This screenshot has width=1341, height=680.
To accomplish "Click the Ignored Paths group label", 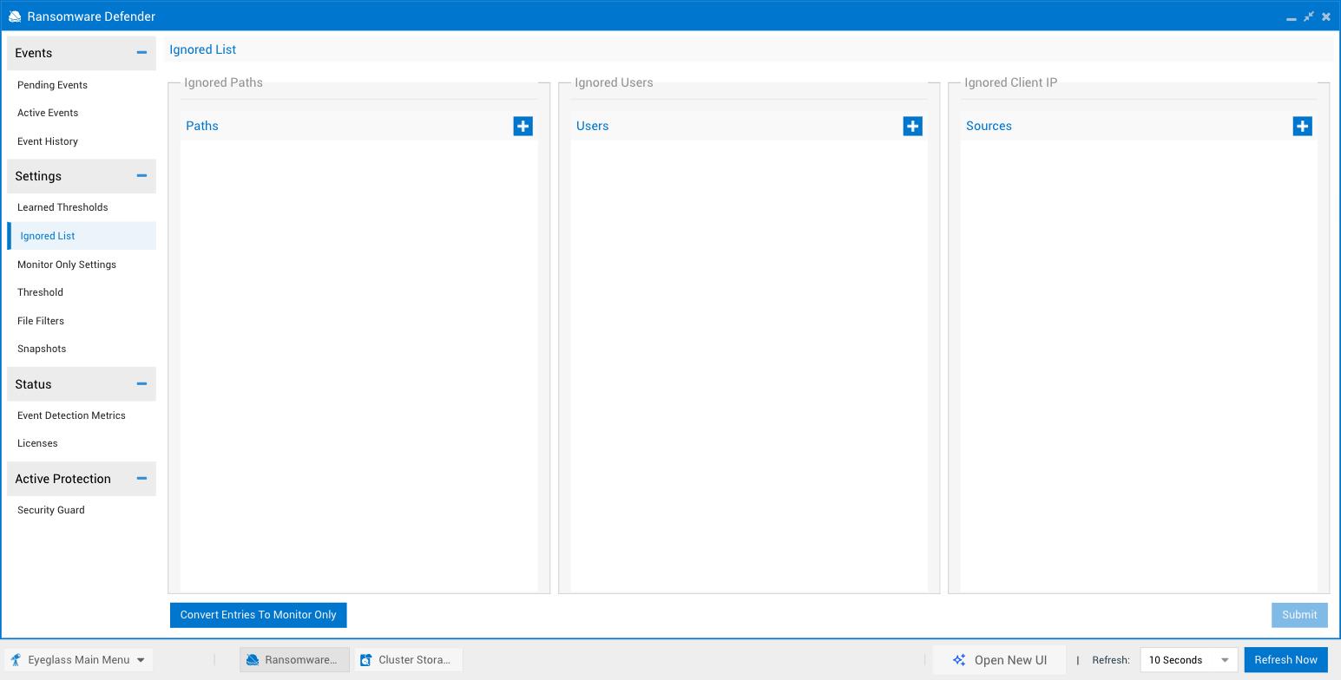I will pos(223,82).
